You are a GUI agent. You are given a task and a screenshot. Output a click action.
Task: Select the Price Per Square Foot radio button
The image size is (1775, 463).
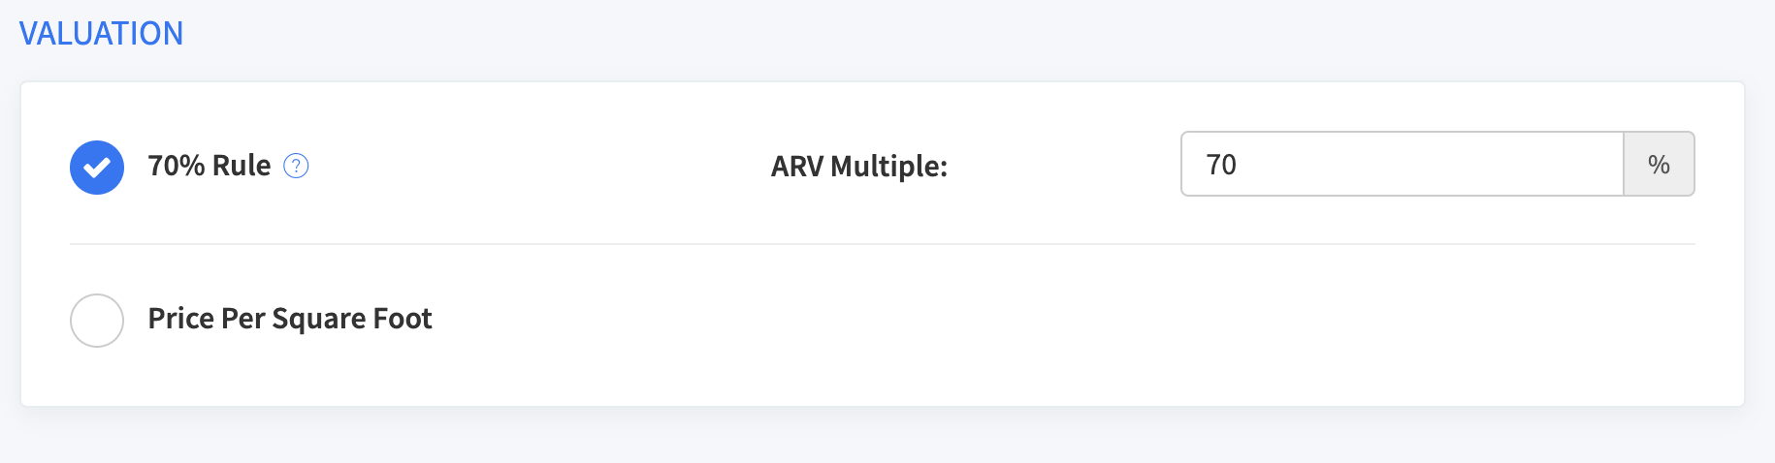click(97, 321)
